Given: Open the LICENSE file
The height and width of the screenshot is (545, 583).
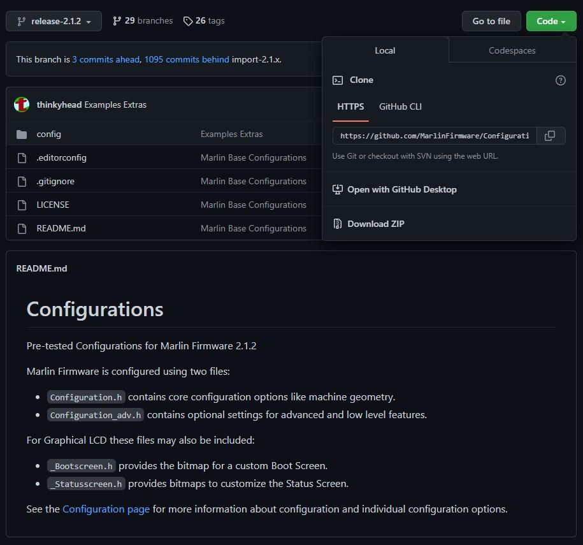Looking at the screenshot, I should (x=53, y=205).
